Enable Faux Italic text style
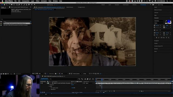This screenshot has height=97, width=173. (159, 38)
